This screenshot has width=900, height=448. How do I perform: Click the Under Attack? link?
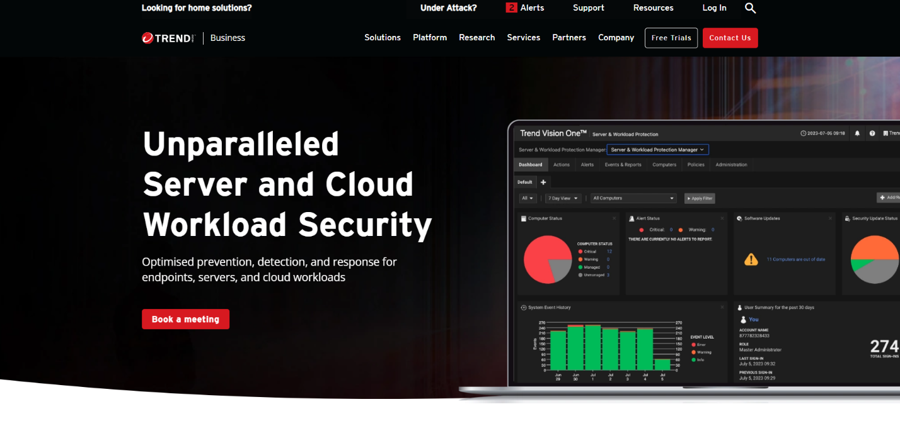449,8
